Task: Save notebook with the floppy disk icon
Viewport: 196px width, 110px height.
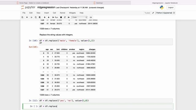Action: pyautogui.click(x=22, y=17)
